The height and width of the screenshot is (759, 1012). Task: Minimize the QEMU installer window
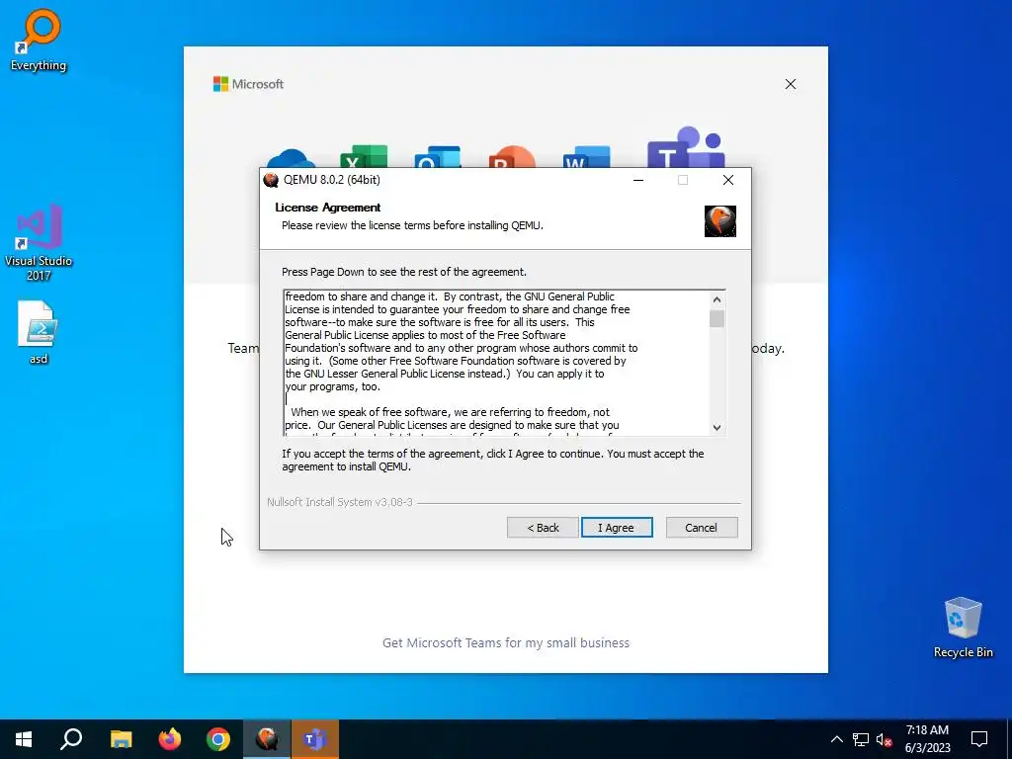click(x=638, y=180)
